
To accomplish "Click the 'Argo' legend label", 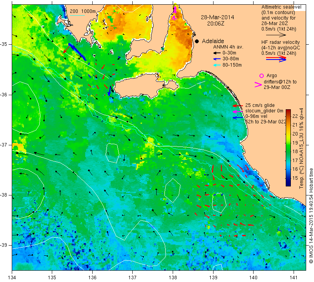I will (x=272, y=76).
